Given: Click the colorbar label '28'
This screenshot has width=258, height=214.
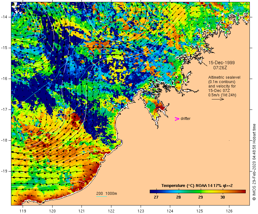Looking at the screenshot, I should pos(178,197).
